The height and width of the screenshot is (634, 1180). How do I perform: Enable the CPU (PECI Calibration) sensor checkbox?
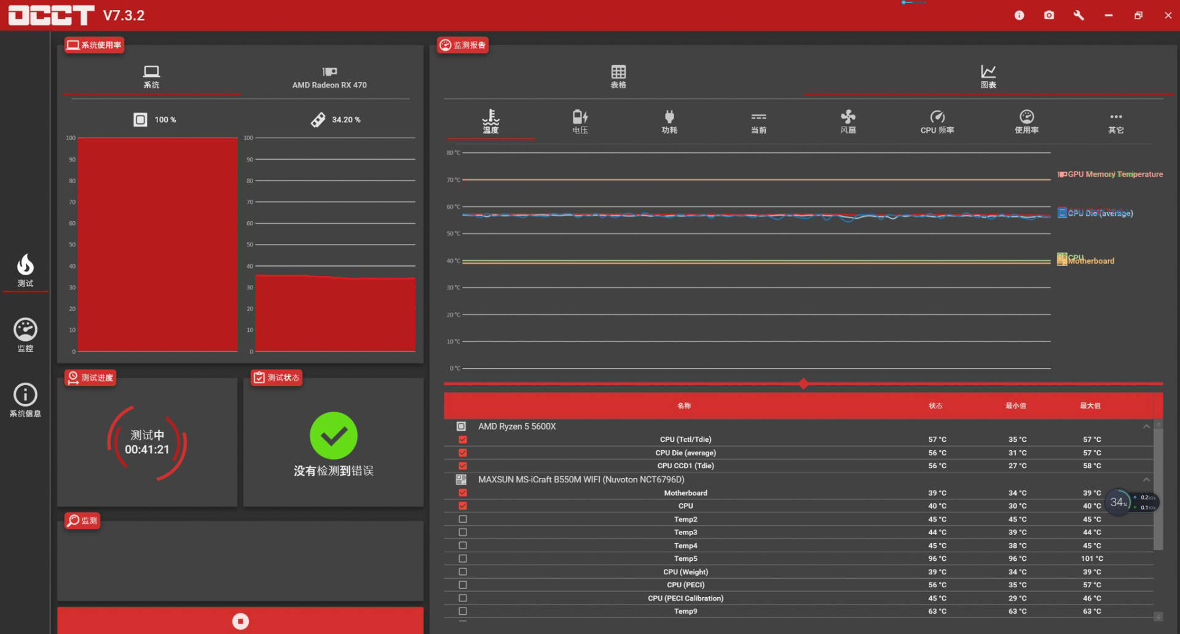(x=463, y=598)
